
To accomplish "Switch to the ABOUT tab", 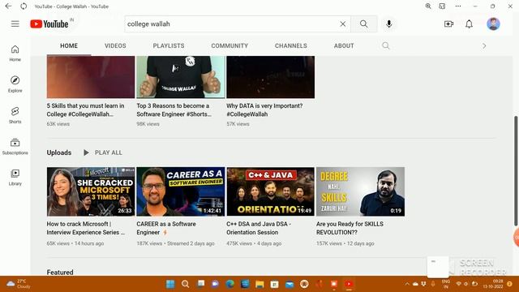I will [344, 45].
